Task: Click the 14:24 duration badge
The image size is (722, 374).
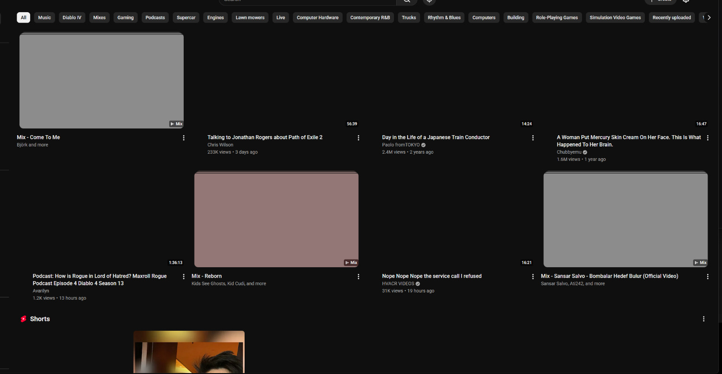Action: pos(527,124)
